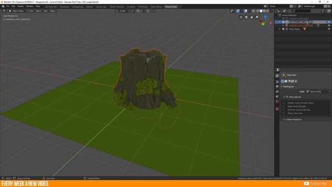The image size is (332, 187).
Task: Switch to wireframe shading mode
Action: click(258, 11)
